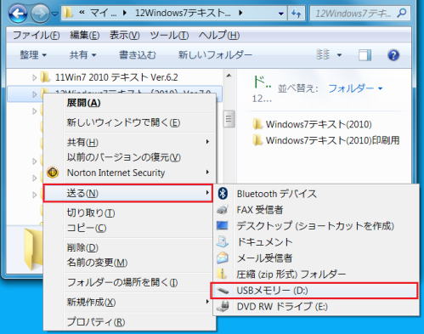Screen dimensions: 424x334
Task: Click the zipped folder icon in the Send To menu
Action: click(223, 274)
